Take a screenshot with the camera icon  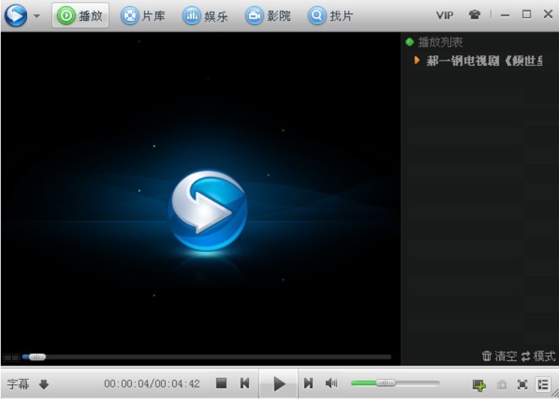point(502,384)
